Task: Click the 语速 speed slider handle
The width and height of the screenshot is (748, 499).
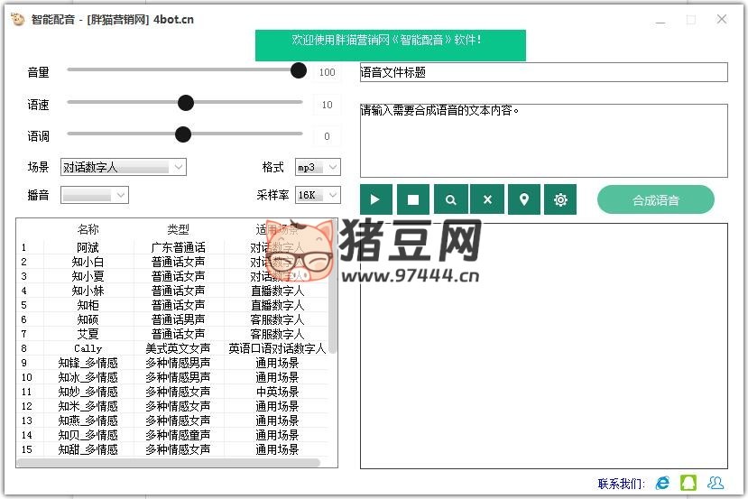Action: coord(186,103)
